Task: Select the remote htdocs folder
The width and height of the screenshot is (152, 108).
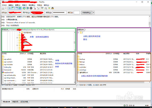Action: [82, 65]
